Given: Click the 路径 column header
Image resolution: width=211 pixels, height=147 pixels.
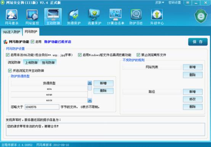Looking at the screenshot, I should [152, 92].
